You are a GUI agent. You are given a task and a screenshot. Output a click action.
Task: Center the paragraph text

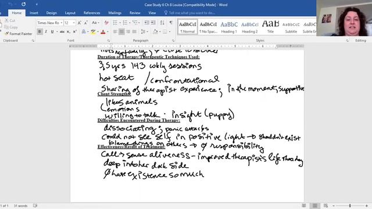(121, 31)
